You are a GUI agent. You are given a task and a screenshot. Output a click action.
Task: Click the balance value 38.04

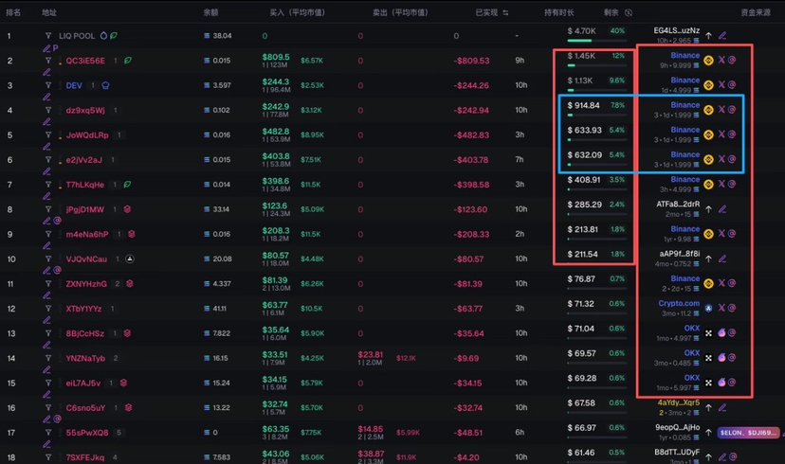(x=222, y=35)
